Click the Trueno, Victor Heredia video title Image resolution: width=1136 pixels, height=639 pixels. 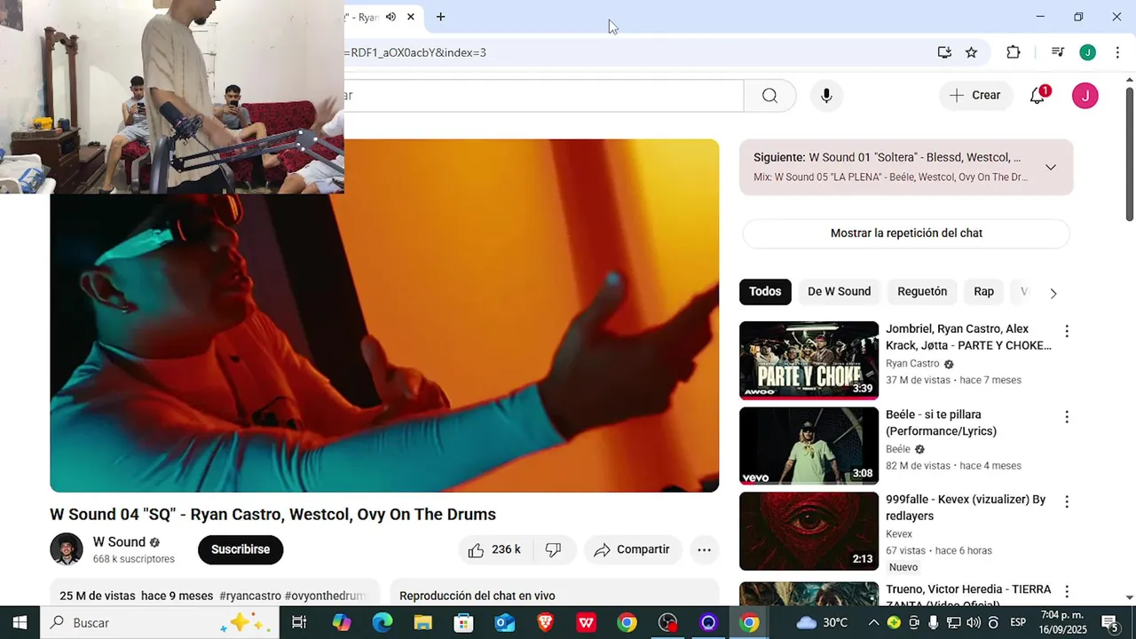point(968,596)
